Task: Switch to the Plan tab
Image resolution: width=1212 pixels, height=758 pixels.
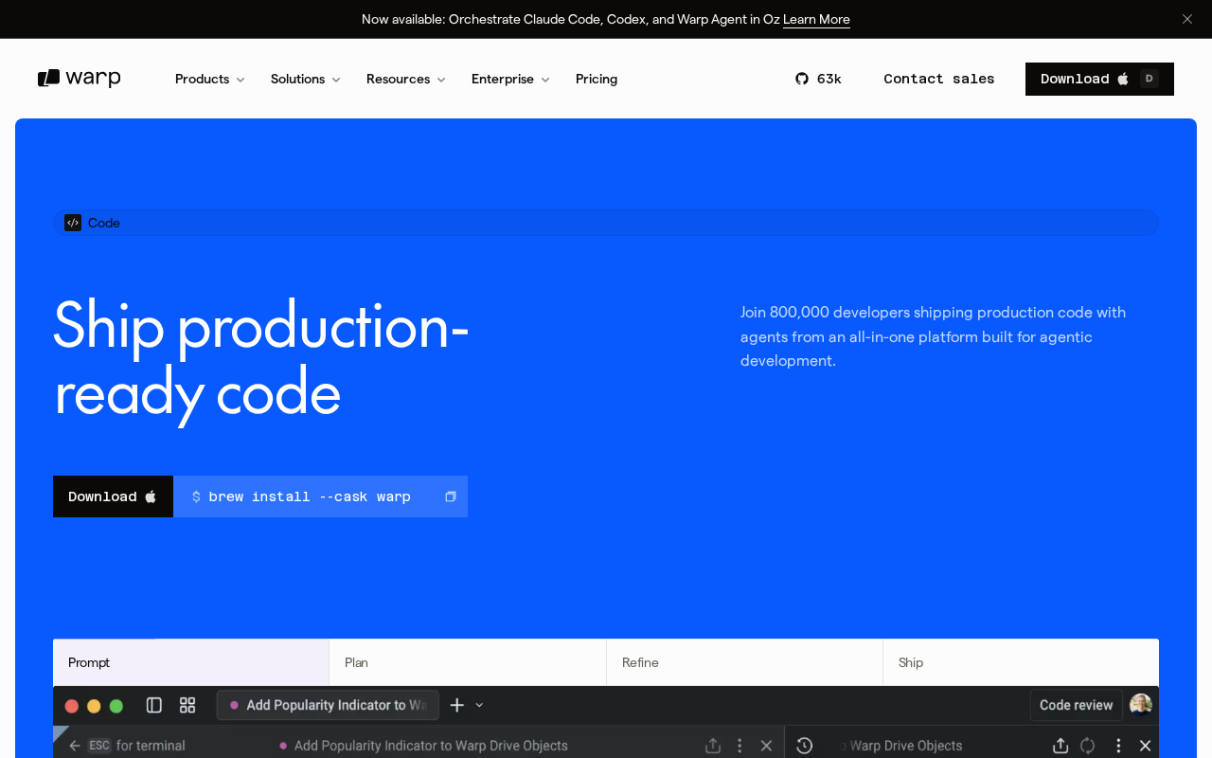Action: point(468,662)
